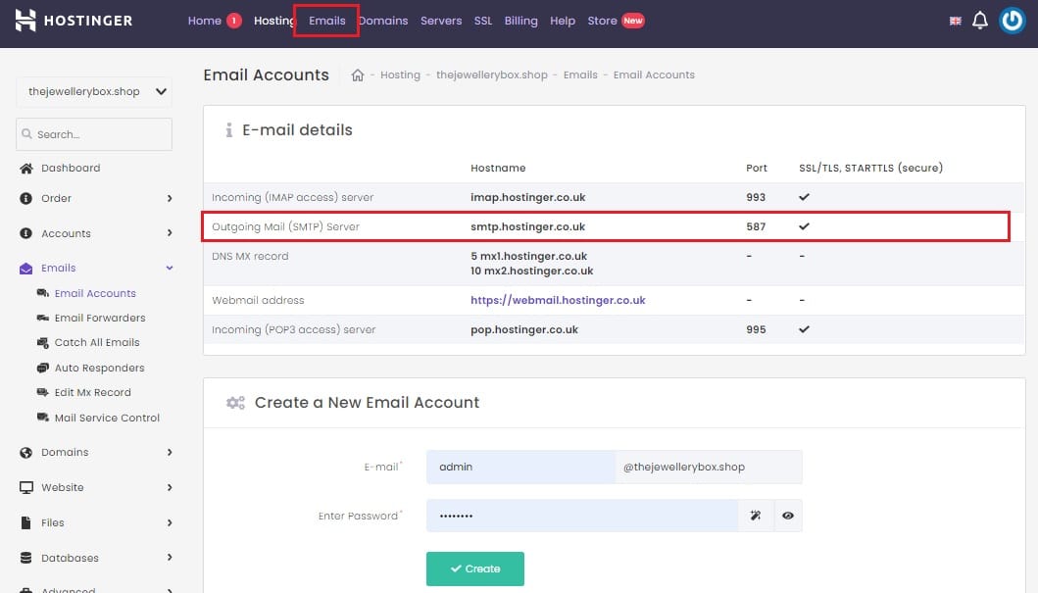1038x593 pixels.
Task: Open Servers in top navigation
Action: click(441, 21)
